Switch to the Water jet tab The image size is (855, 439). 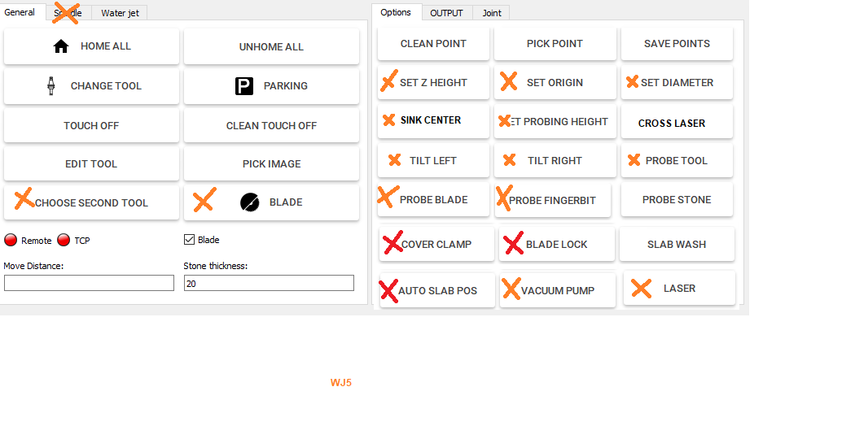click(120, 13)
